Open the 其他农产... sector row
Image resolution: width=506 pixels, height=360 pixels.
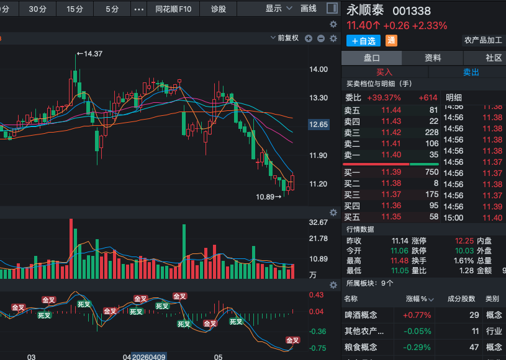423,331
